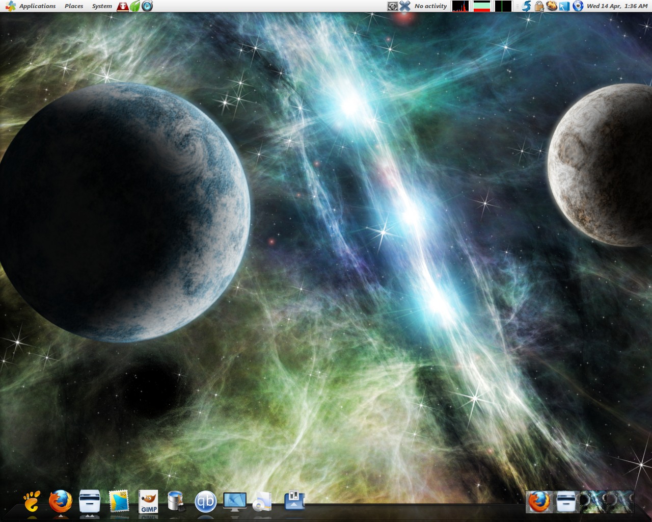Click the blue cursor square tray icon
This screenshot has height=522, width=652.
564,6
